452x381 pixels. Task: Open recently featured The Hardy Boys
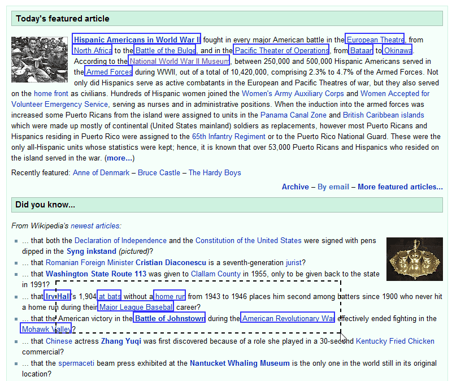pos(215,172)
